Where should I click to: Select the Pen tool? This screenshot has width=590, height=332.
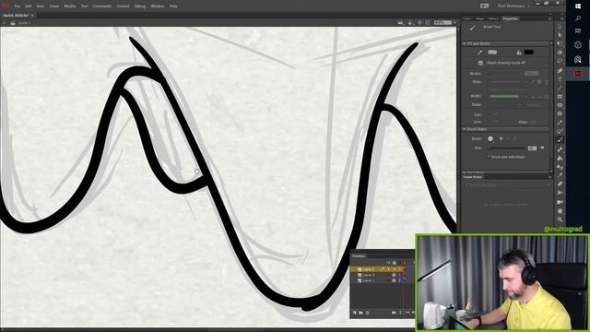pyautogui.click(x=560, y=70)
